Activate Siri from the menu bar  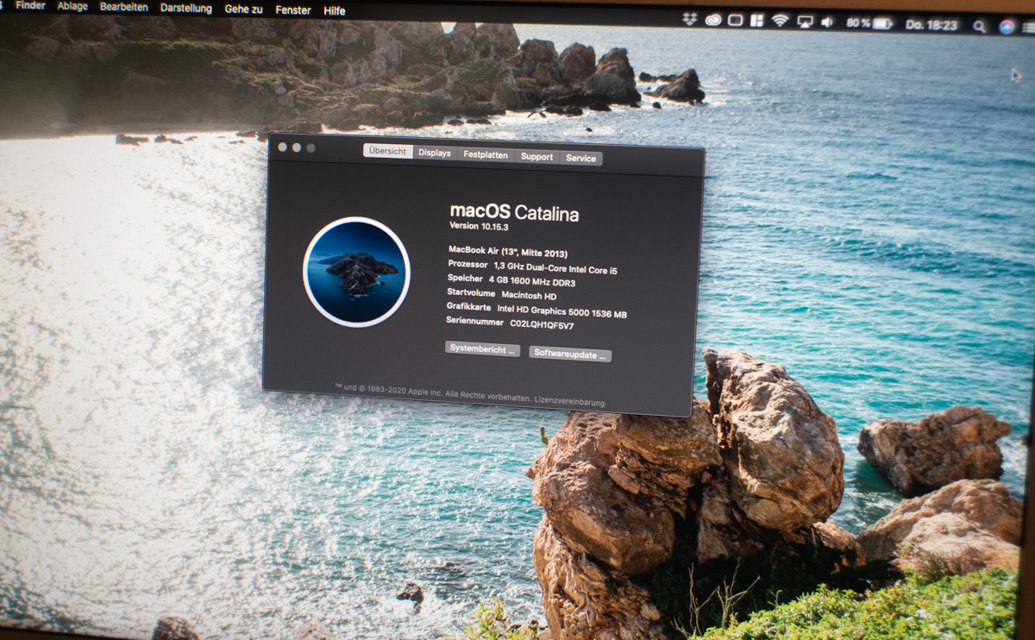click(1007, 27)
